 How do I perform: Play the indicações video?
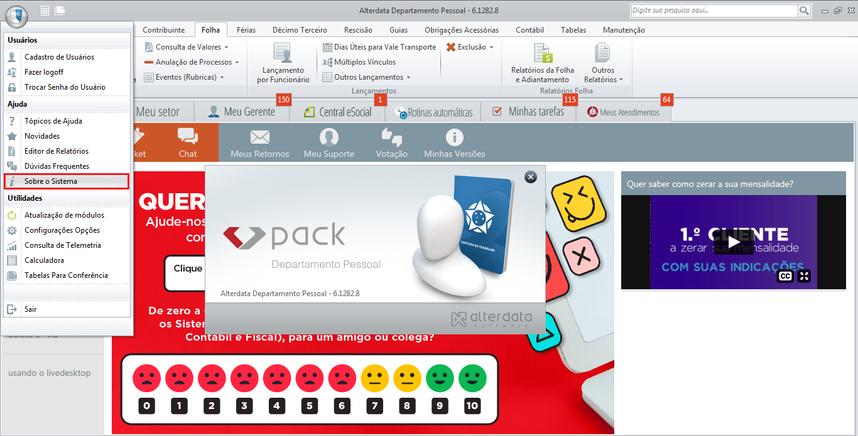(734, 242)
